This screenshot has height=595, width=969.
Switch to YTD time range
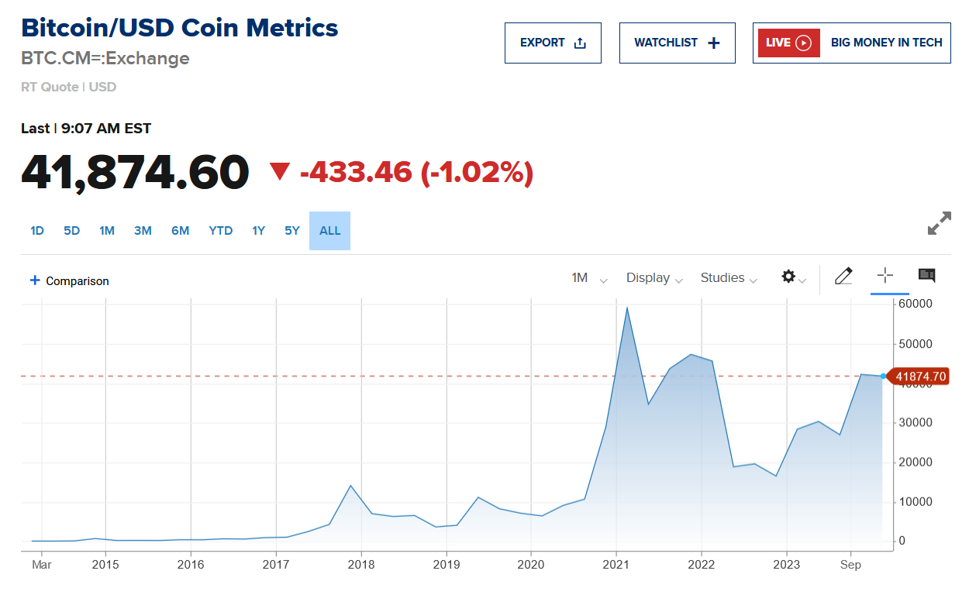221,231
